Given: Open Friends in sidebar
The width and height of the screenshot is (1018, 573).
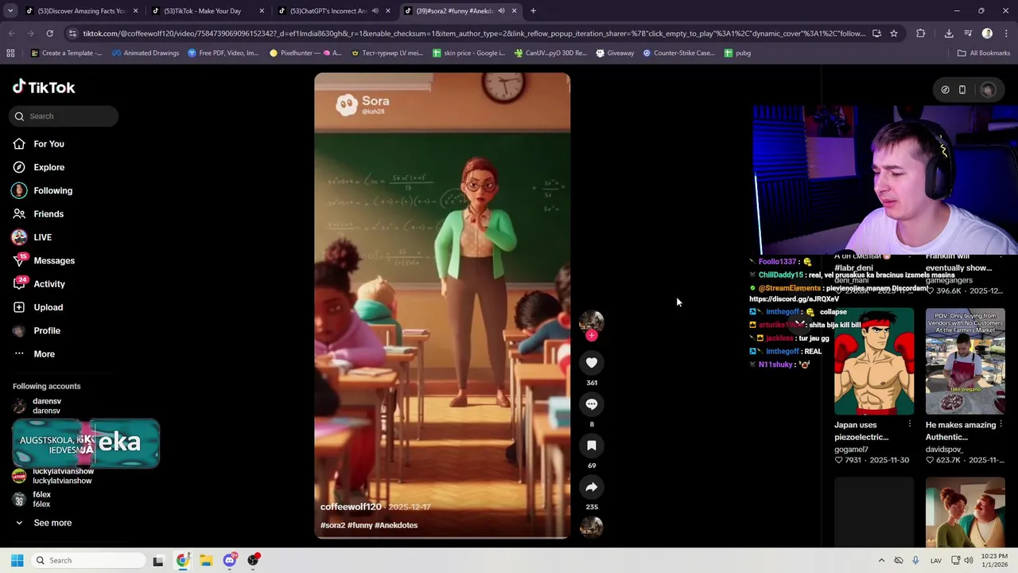Looking at the screenshot, I should click(x=49, y=214).
